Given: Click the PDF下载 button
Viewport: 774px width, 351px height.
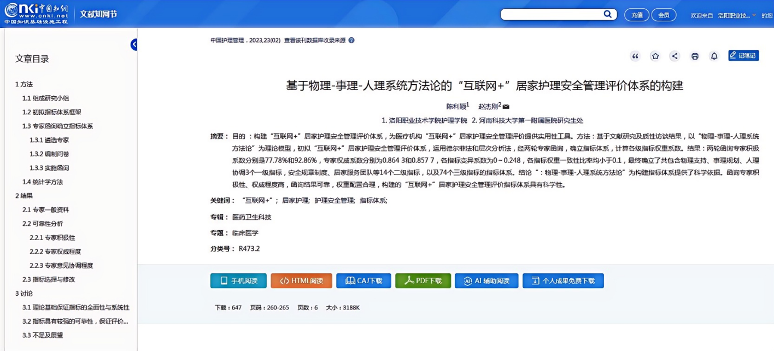Looking at the screenshot, I should 423,280.
